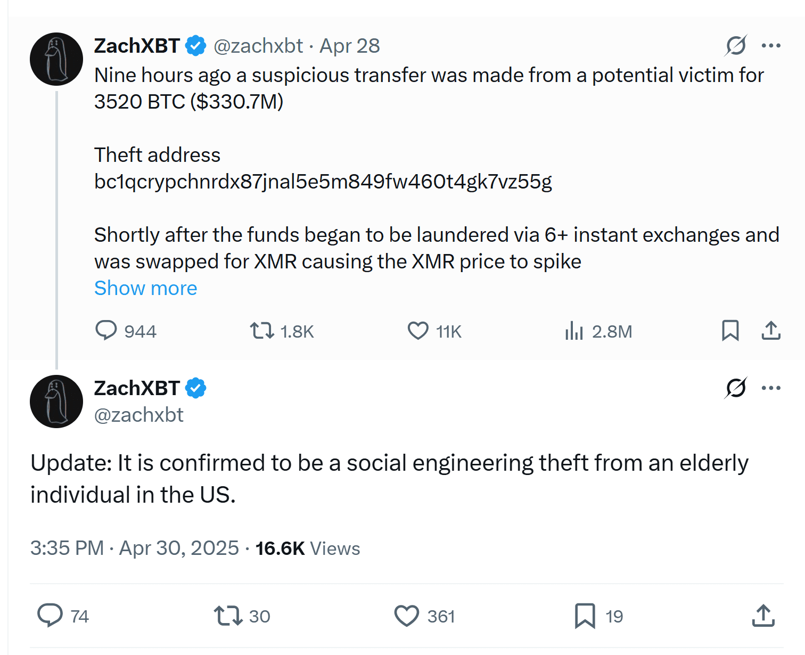Image resolution: width=805 pixels, height=655 pixels.
Task: Toggle bookmark showing 19 on bottom tweet
Action: [x=585, y=616]
